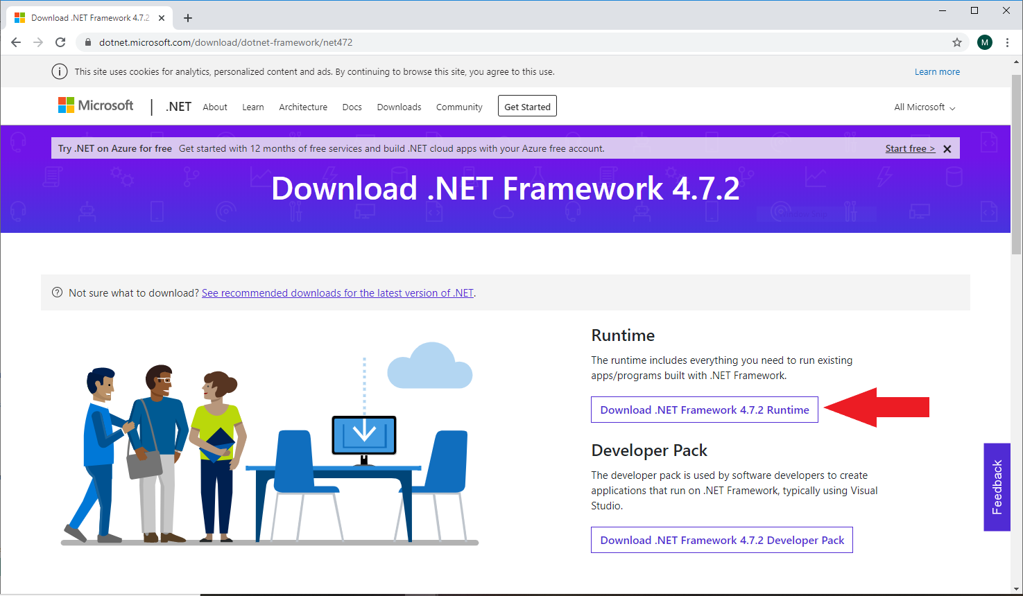Click the scrollbar down arrow
Viewport: 1023px width, 596px height.
[x=1017, y=588]
